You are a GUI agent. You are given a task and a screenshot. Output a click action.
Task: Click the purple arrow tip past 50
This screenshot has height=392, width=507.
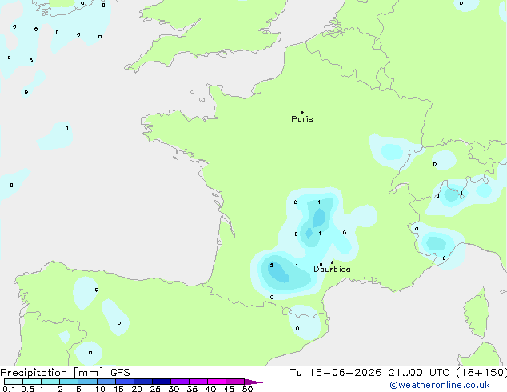(x=253, y=382)
